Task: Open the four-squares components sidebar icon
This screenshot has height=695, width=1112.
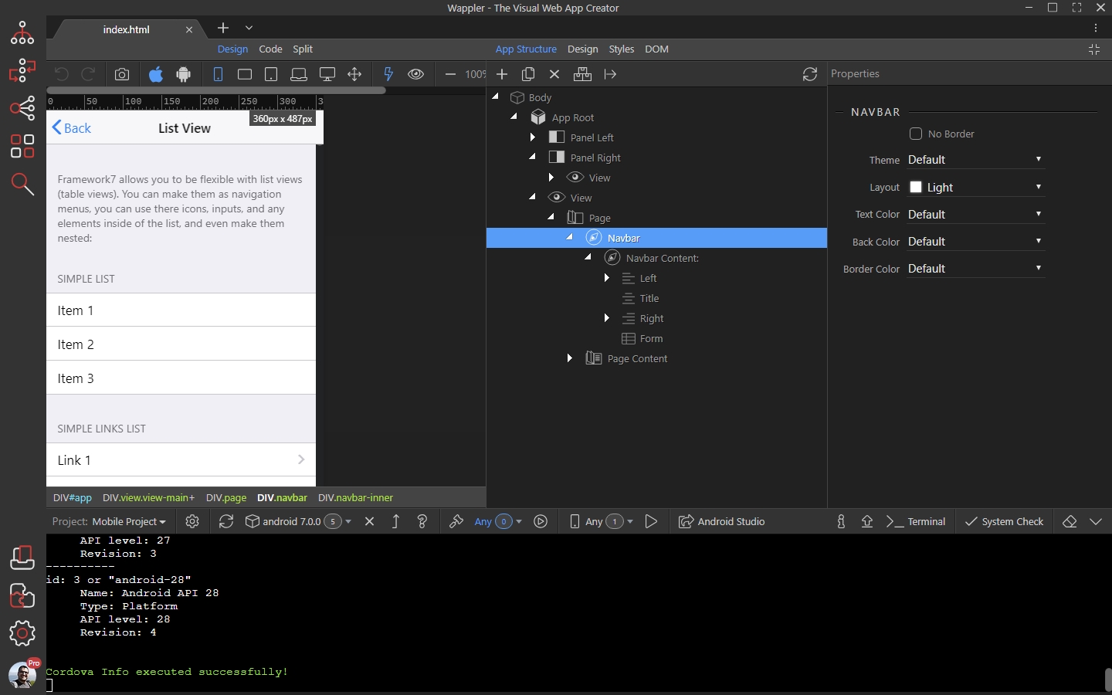Action: (22, 146)
